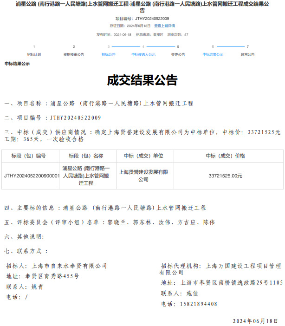The height and width of the screenshot is (326, 285).
Task: Click the 查看上链详情 link
Action: 164,26
